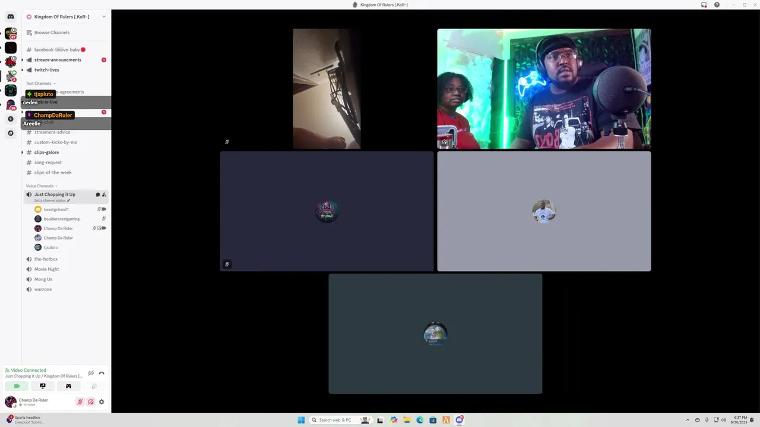Select the Just Chopping it Up voice channel

coord(55,195)
